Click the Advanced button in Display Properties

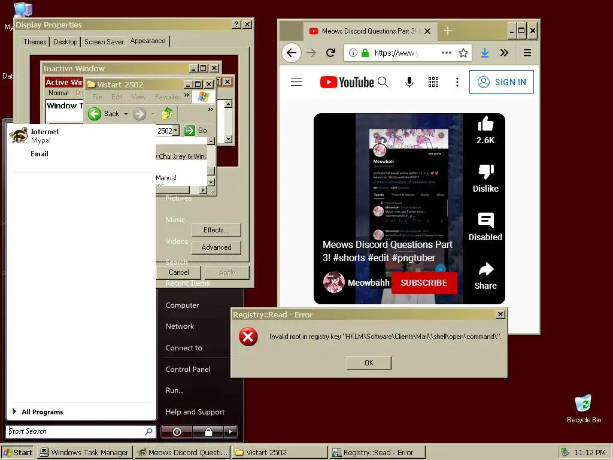pos(216,247)
